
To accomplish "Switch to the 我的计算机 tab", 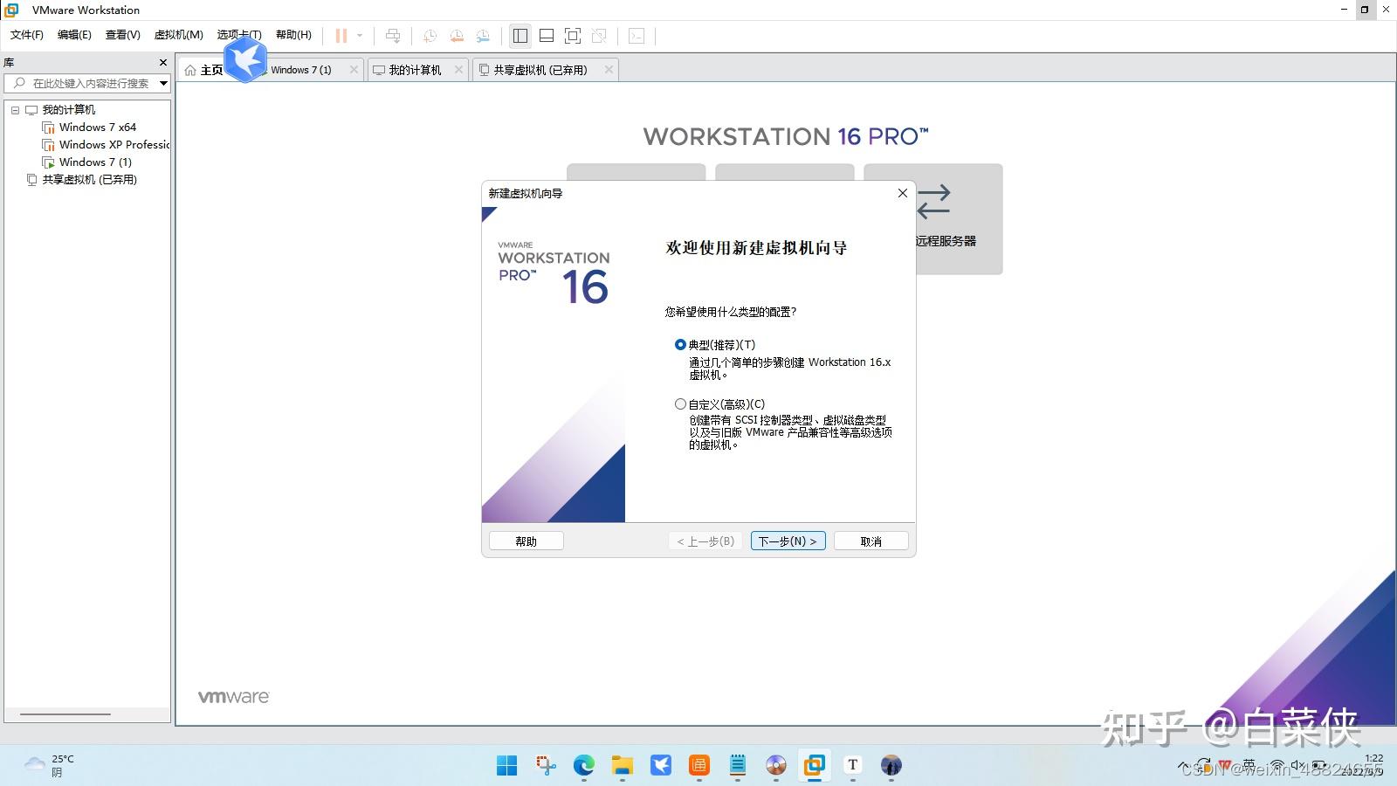I will click(415, 69).
